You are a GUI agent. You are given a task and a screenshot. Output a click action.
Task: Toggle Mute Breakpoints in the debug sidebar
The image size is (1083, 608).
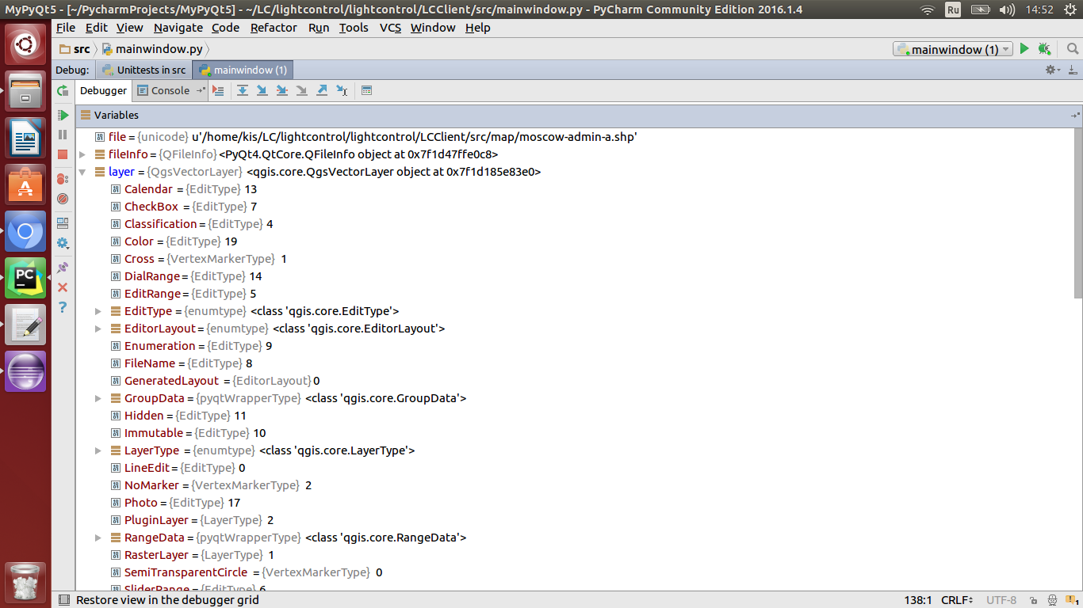[63, 199]
